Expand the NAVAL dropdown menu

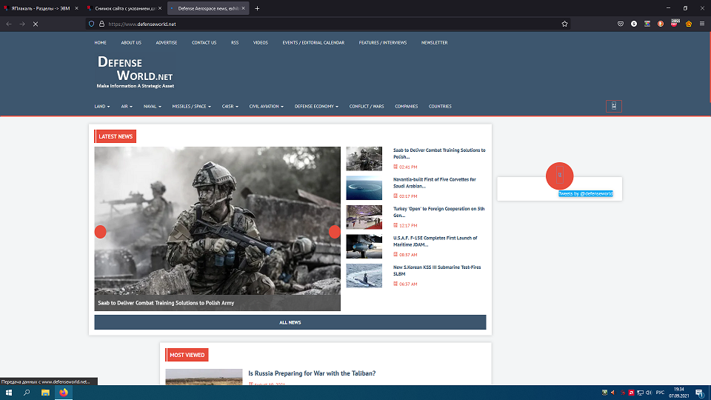pos(153,107)
